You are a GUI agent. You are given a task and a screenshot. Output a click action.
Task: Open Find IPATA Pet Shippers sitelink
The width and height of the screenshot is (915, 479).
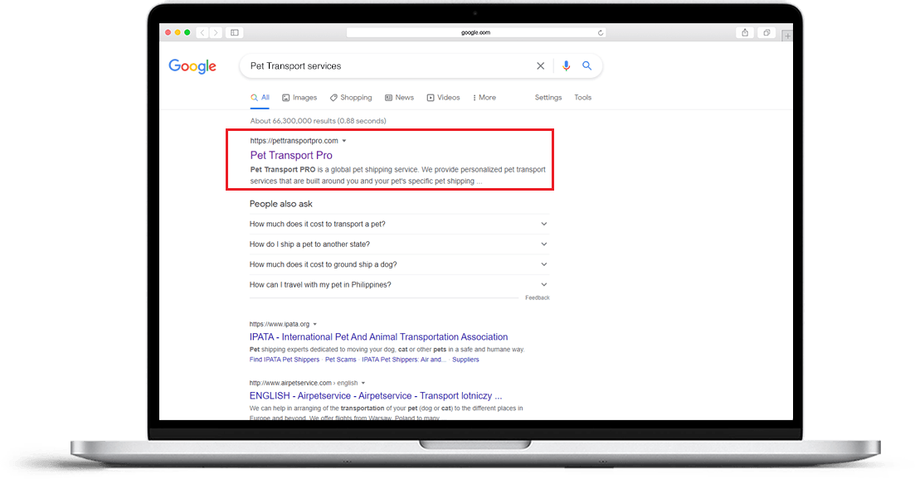[x=285, y=360]
